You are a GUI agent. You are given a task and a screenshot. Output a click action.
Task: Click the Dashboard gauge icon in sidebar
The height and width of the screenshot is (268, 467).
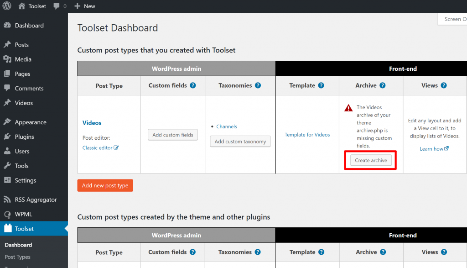click(7, 26)
